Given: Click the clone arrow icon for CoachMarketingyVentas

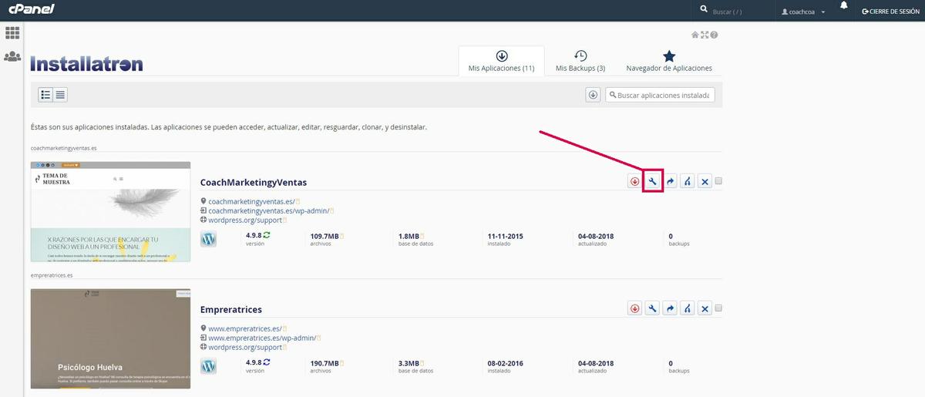Looking at the screenshot, I should pos(670,181).
